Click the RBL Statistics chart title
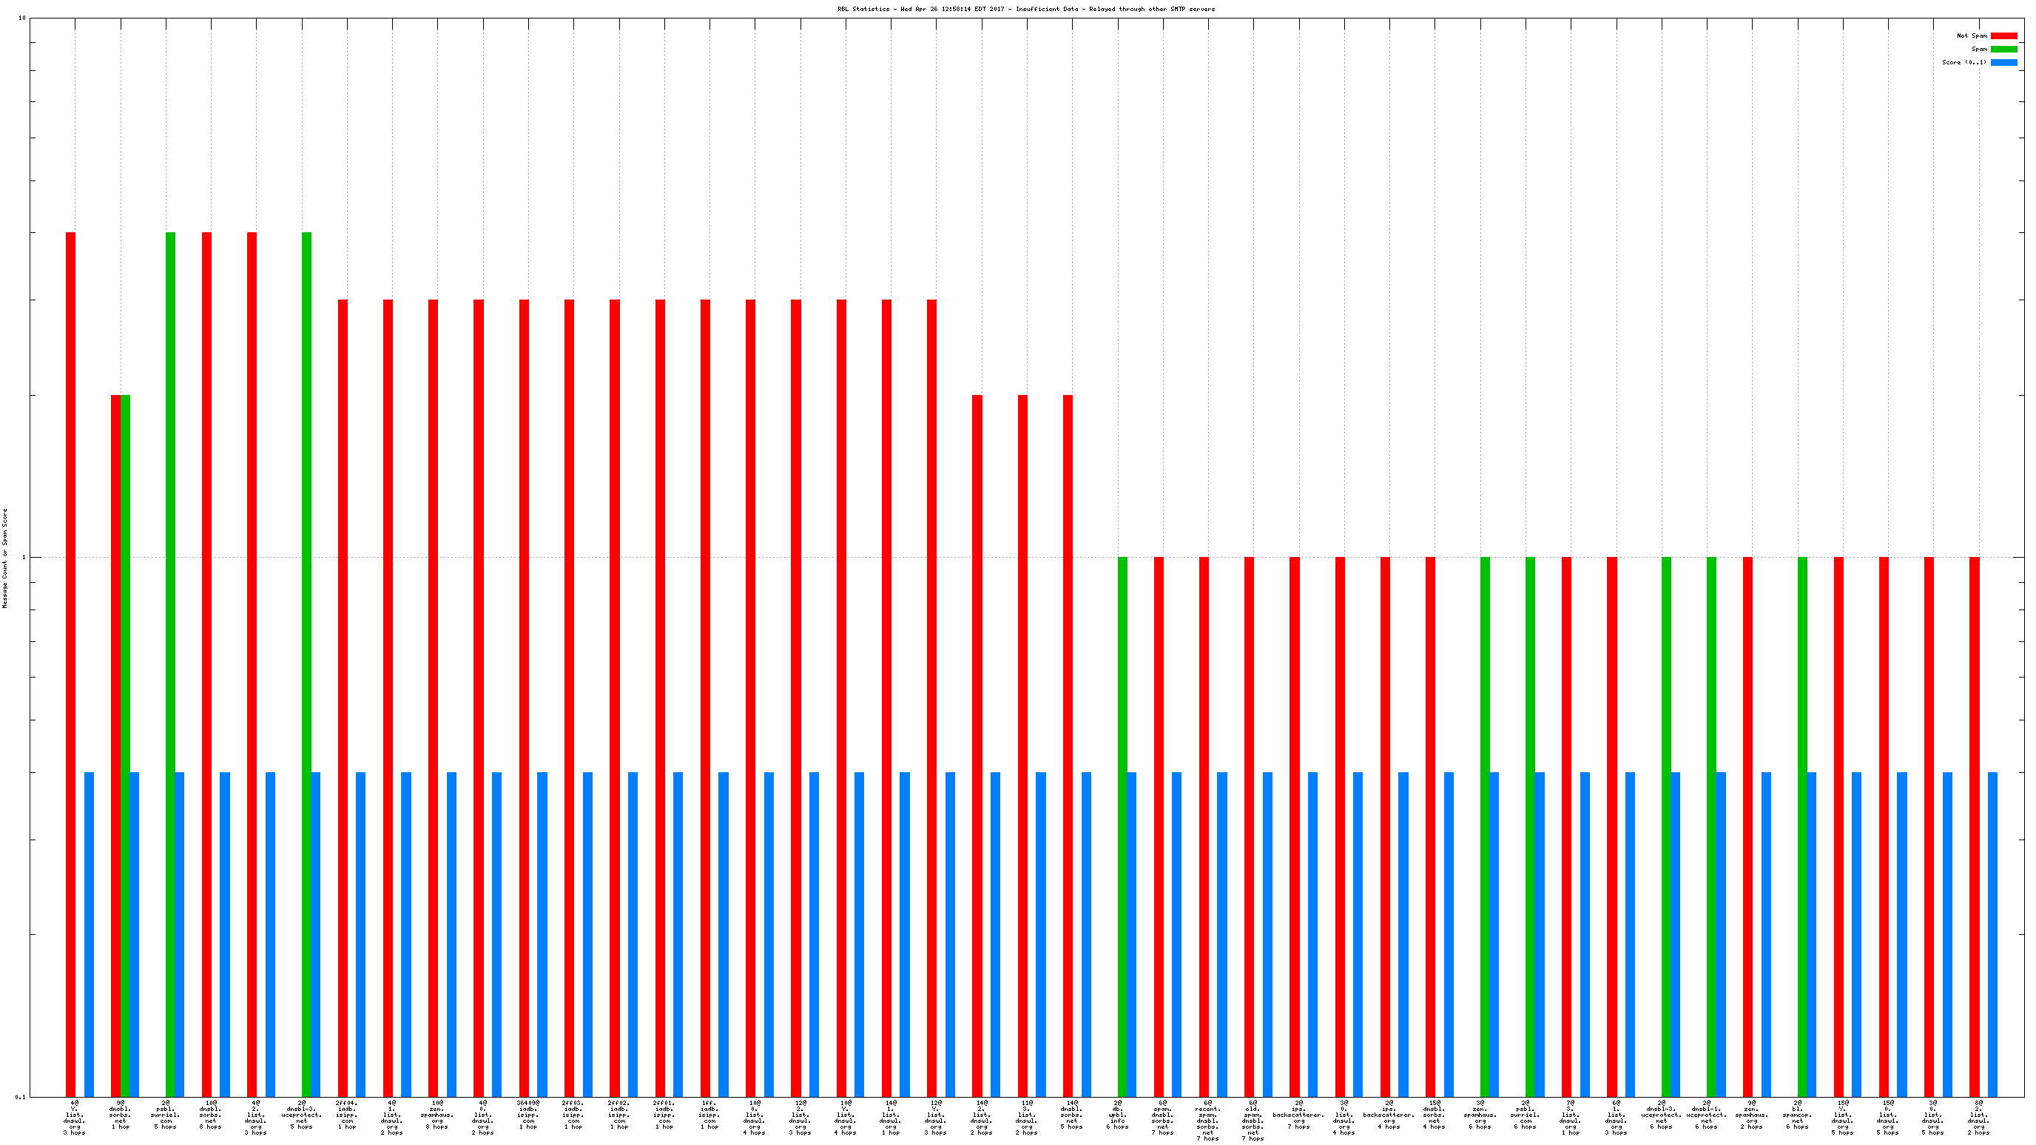 (x=1026, y=9)
